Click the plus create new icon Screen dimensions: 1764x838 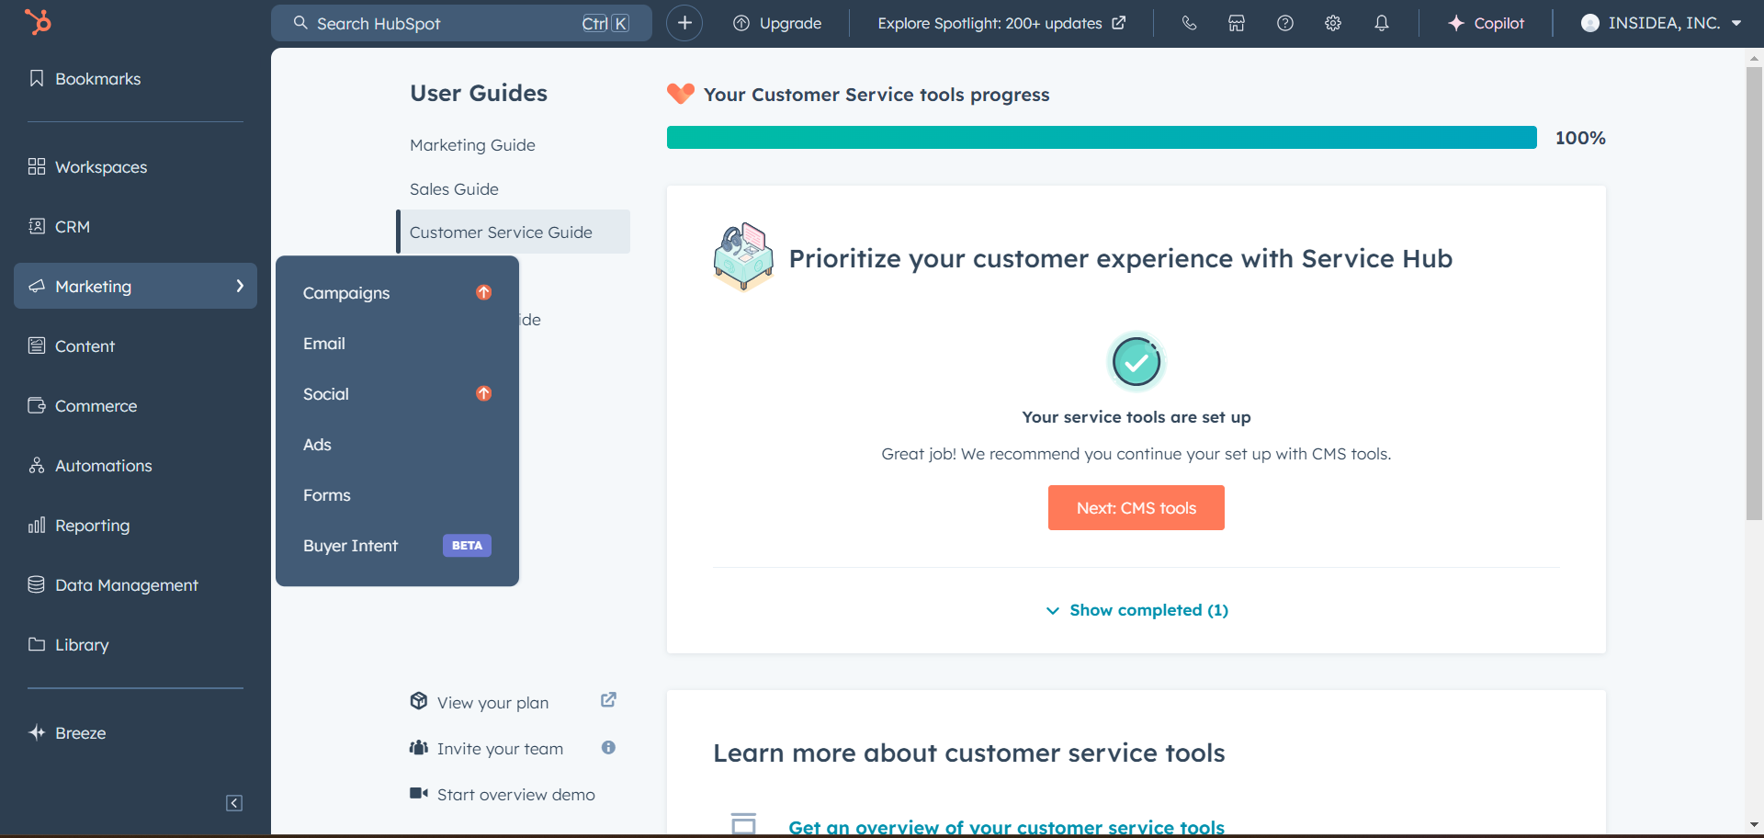pyautogui.click(x=684, y=23)
